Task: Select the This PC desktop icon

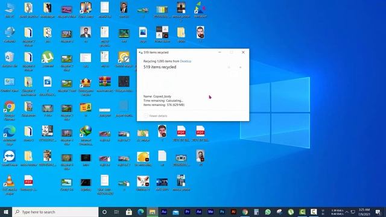Action: 10,10
